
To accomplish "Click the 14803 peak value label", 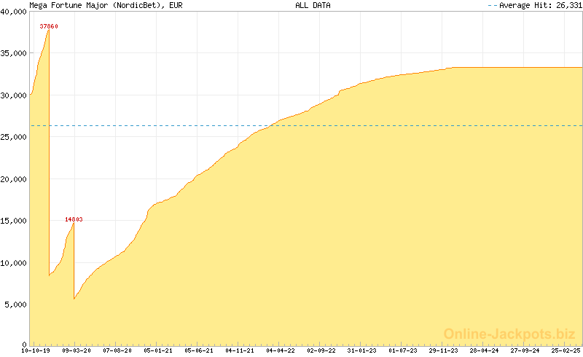I will 74,219.
